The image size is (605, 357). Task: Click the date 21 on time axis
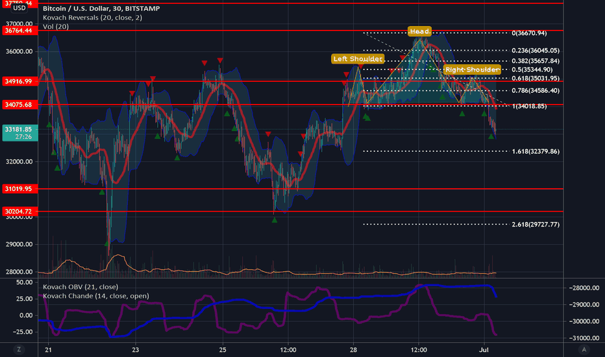pyautogui.click(x=48, y=350)
